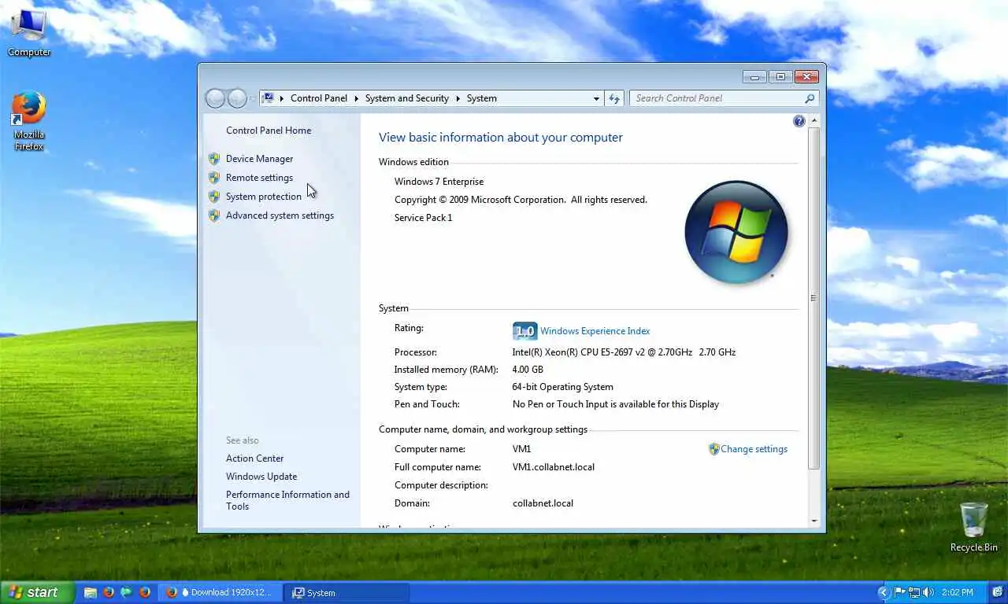Screen dimensions: 1008x604
Task: Go back with the Back arrow button
Action: click(x=215, y=98)
